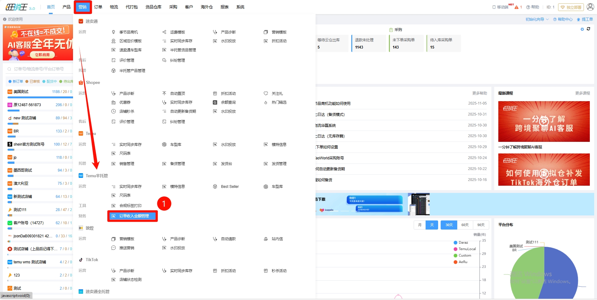Open dashboard settings gear icon
The width and height of the screenshot is (597, 300).
point(582,29)
